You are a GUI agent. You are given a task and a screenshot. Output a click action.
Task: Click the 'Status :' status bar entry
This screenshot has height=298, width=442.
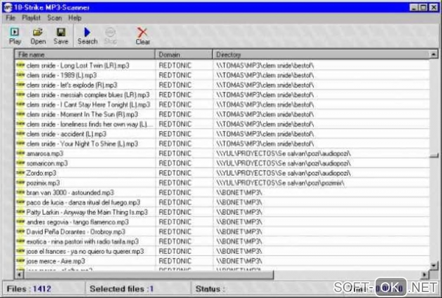(x=210, y=289)
